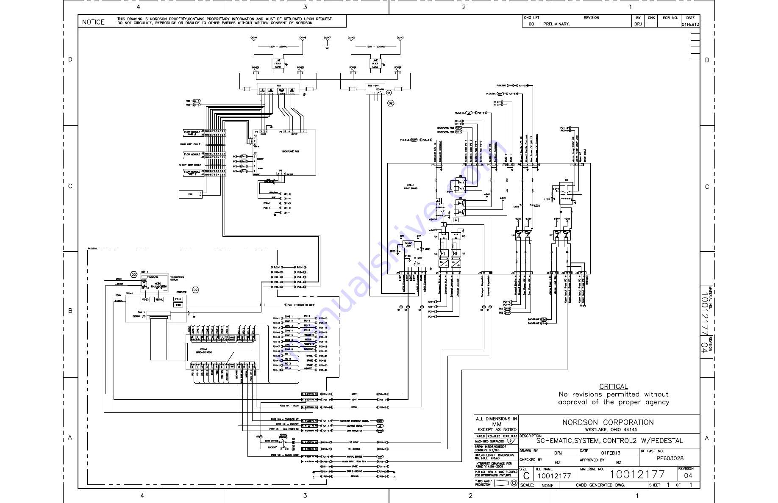Select the CONVEYOR INTERLOCK SIGNAL label
Viewport: 778px width, 503px height.
pos(354,421)
